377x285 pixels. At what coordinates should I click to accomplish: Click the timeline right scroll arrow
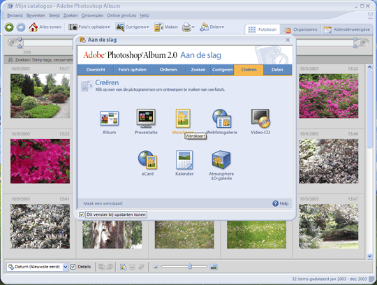pos(364,43)
